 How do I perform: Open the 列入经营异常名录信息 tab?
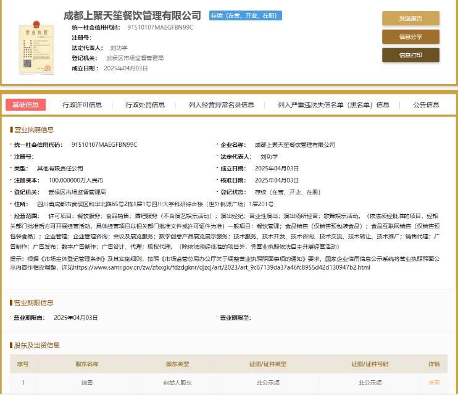tap(222, 105)
